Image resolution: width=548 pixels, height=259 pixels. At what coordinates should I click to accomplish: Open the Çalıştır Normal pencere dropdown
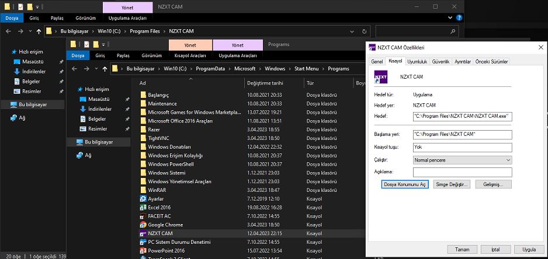pyautogui.click(x=462, y=160)
